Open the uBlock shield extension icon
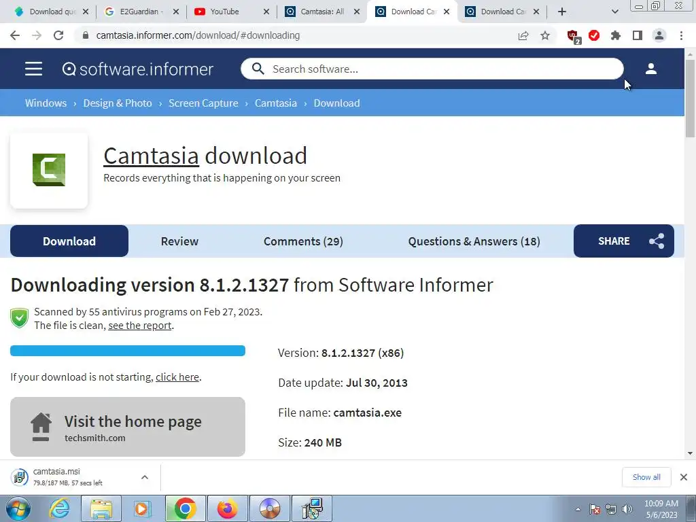696x522 pixels. (574, 37)
